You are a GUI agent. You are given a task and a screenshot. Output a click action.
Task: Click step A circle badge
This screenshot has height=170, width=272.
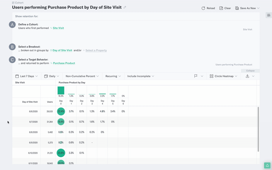coord(12,24)
